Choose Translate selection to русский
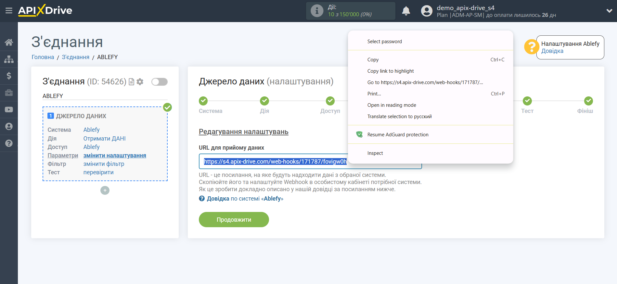 click(431, 117)
